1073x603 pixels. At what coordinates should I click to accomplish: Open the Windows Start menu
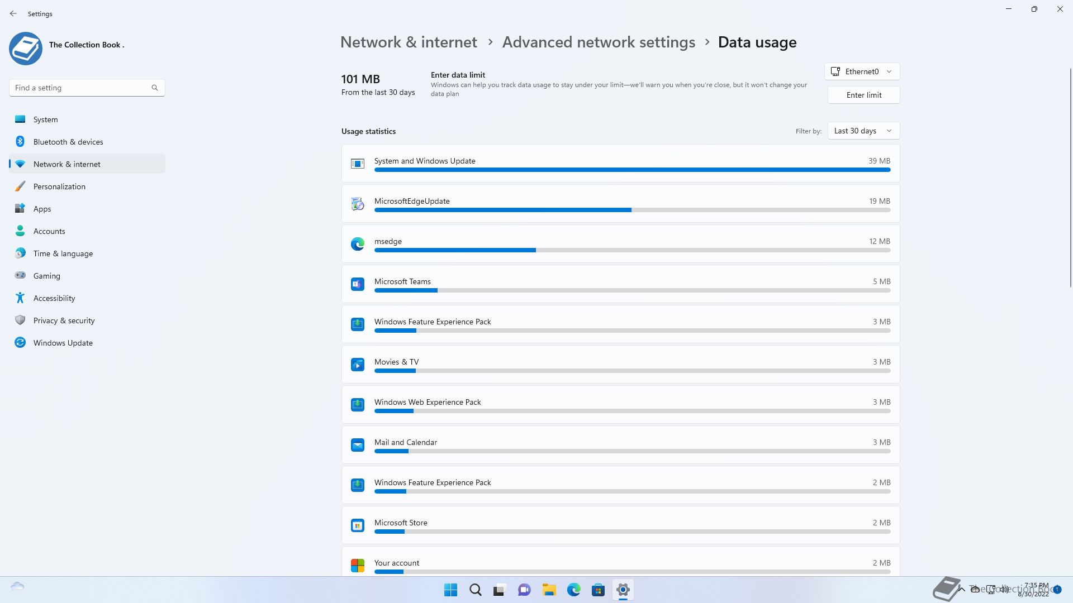pyautogui.click(x=450, y=590)
